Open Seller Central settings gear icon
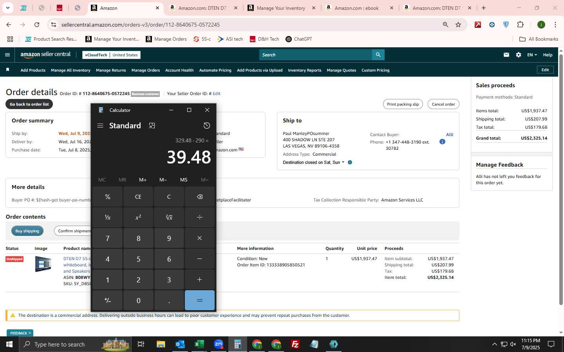Viewport: 564px width, 352px height. click(519, 55)
